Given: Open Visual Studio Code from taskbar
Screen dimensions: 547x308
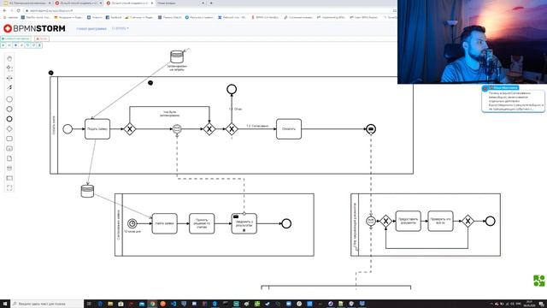Looking at the screenshot, I should coord(174,304).
